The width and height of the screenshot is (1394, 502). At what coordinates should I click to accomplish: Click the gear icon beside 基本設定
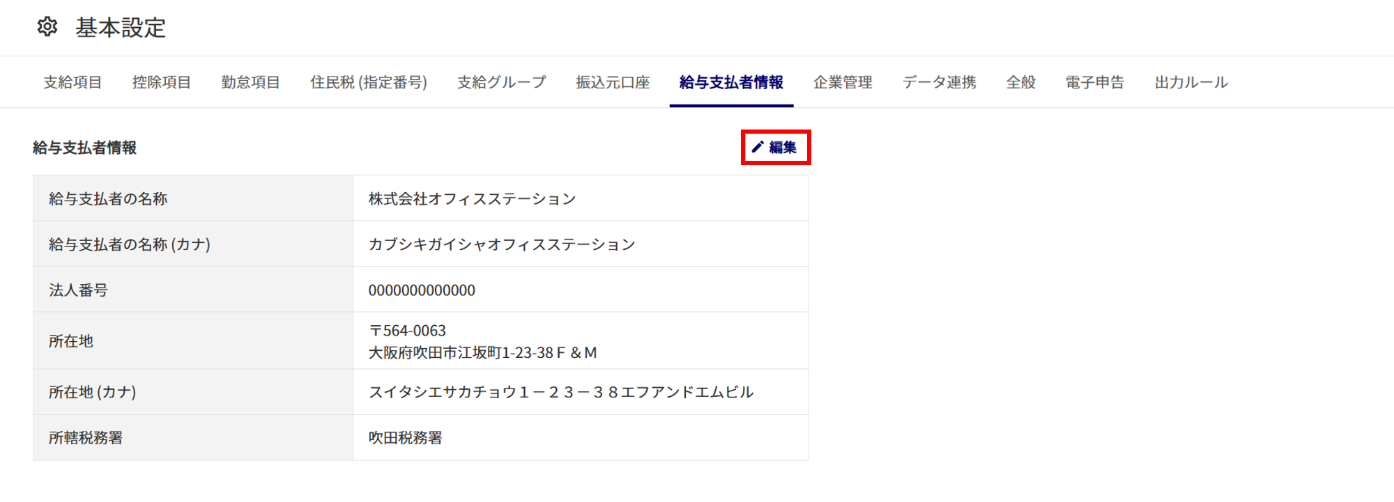click(x=47, y=27)
